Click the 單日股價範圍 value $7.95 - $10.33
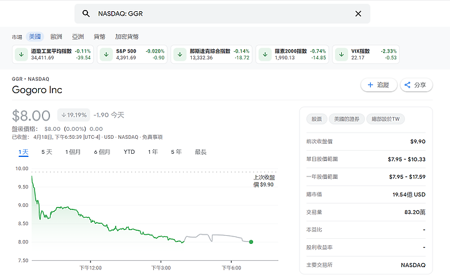450x277 pixels. tap(407, 159)
